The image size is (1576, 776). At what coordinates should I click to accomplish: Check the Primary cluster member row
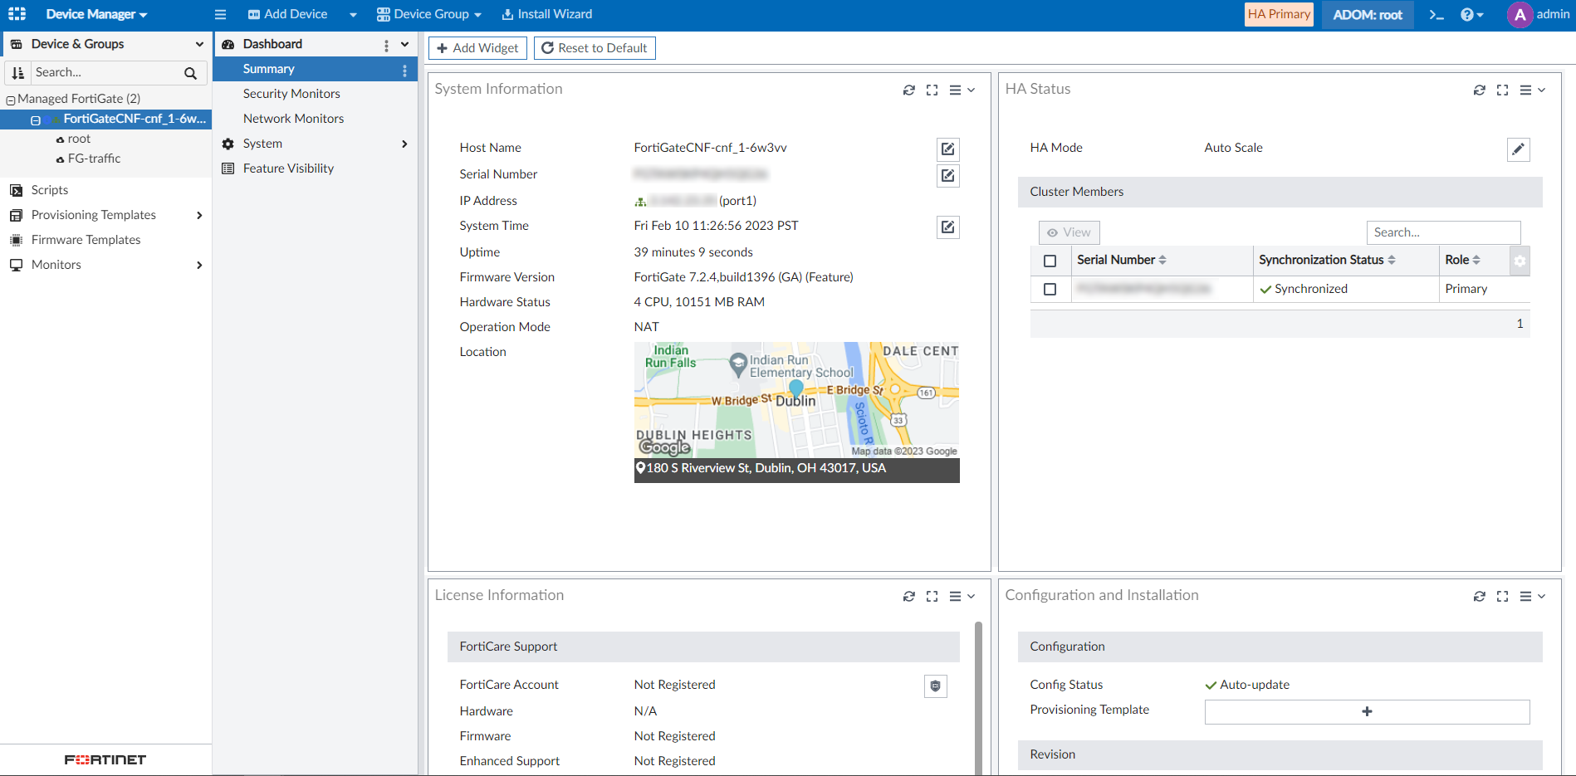(1050, 290)
